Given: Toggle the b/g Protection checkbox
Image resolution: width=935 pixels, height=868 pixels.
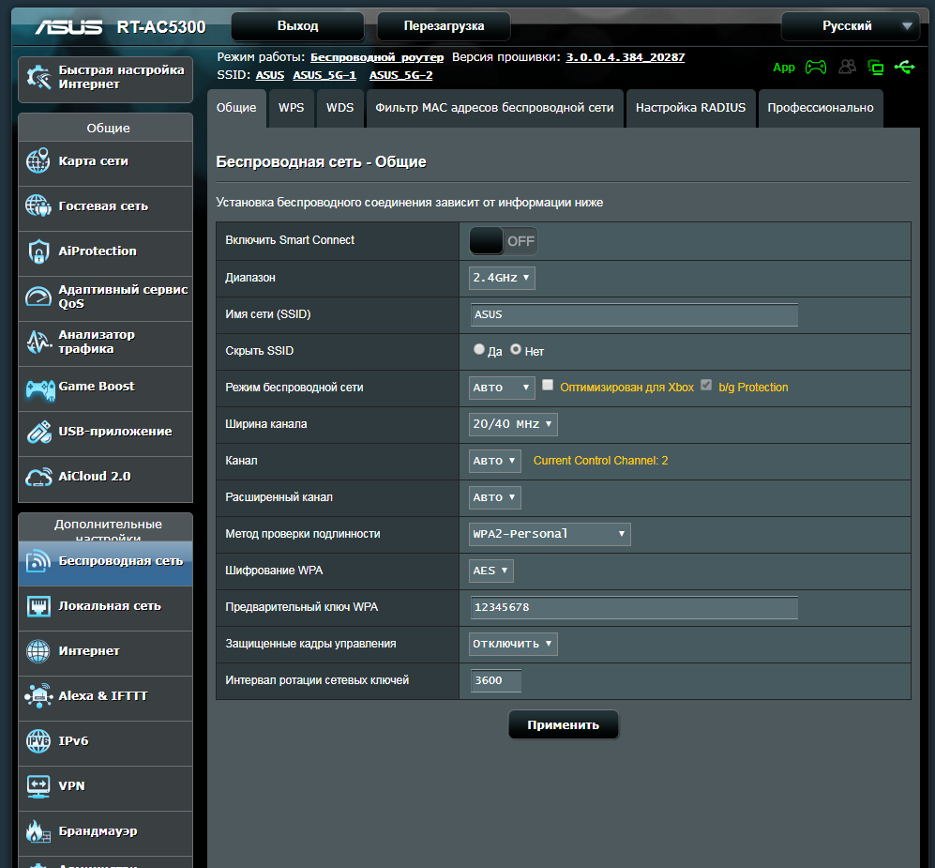Looking at the screenshot, I should [706, 386].
